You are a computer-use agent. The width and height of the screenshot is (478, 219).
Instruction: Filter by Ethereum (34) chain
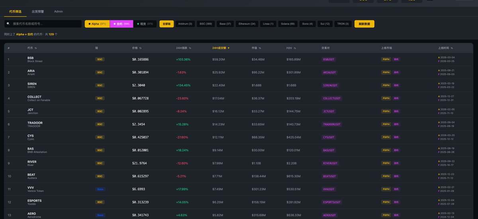(x=247, y=24)
